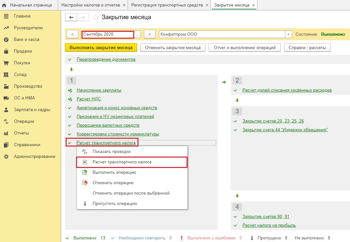This screenshot has width=350, height=242.
Task: Open the Покупки cart icon
Action: tap(6, 63)
